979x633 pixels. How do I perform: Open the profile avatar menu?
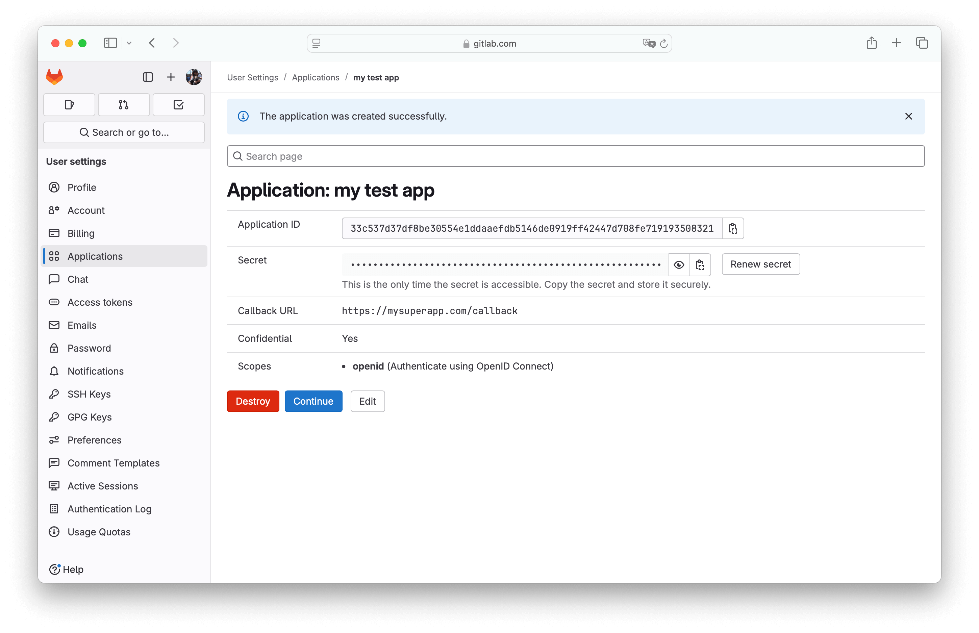pos(193,77)
